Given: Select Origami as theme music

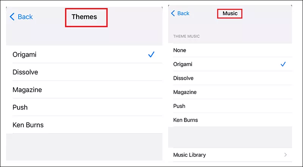Looking at the screenshot, I should pos(183,64).
